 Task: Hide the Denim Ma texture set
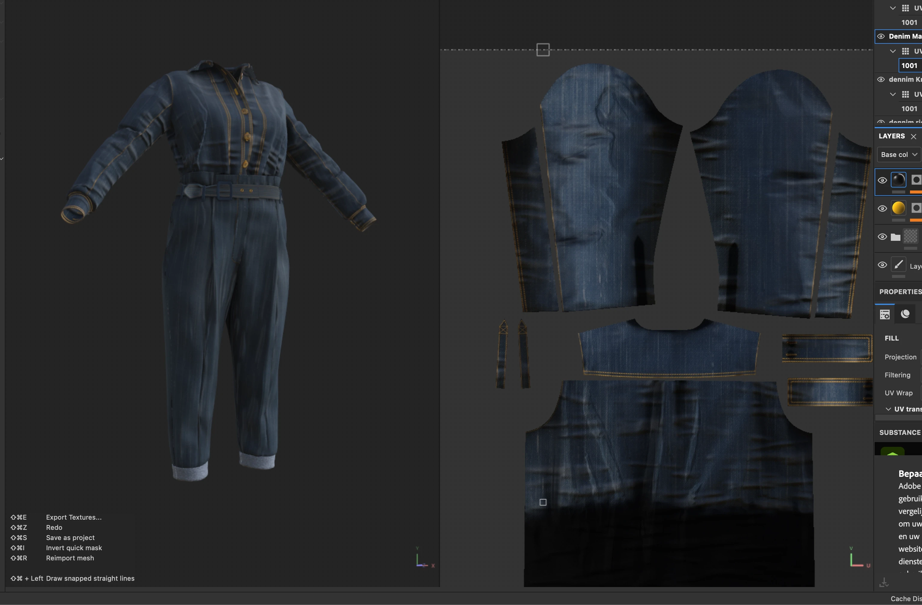click(881, 36)
